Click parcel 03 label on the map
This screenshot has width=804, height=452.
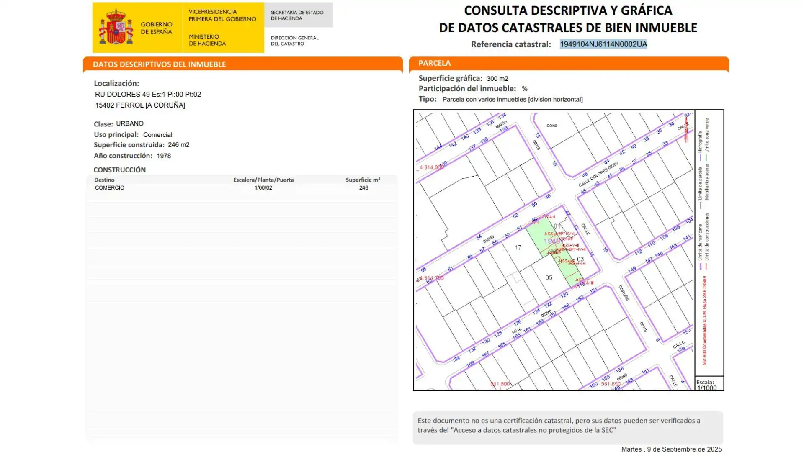click(x=580, y=259)
